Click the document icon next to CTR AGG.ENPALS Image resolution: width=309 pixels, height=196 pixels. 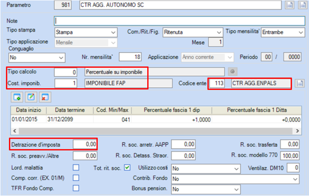(300, 83)
